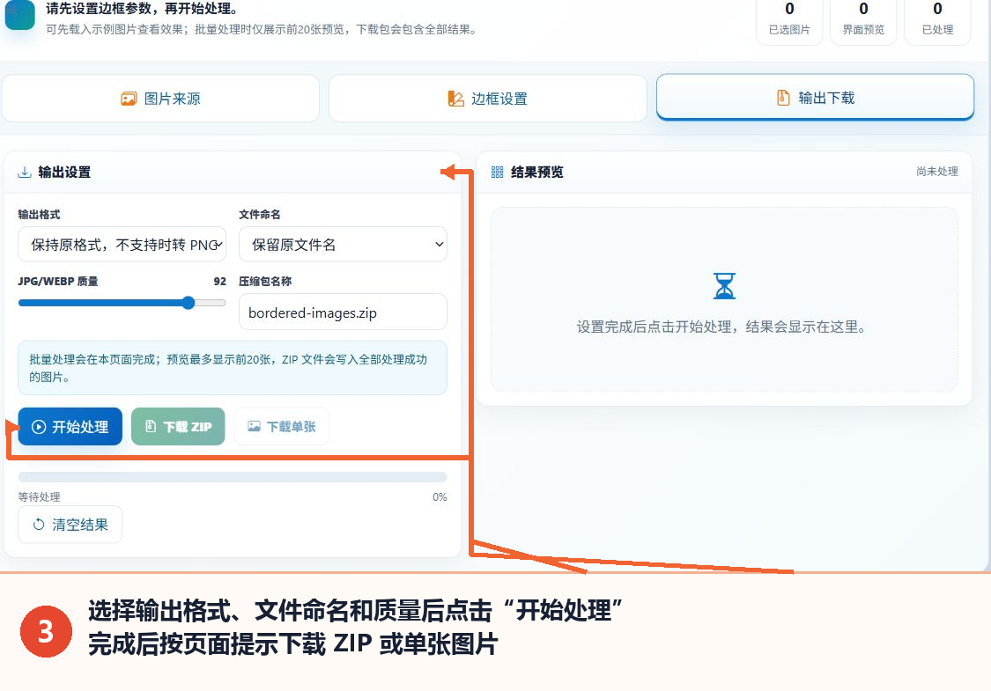The image size is (991, 691).
Task: Click the quality value 92
Action: 219,281
